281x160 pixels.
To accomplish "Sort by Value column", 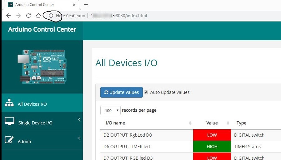I will (212, 123).
